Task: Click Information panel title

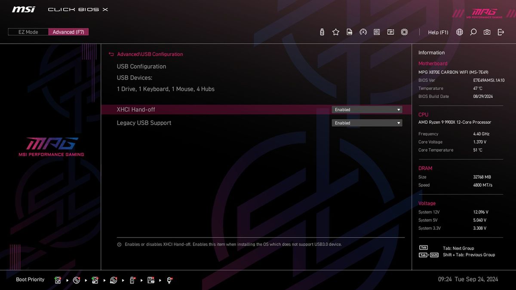Action: (432, 53)
